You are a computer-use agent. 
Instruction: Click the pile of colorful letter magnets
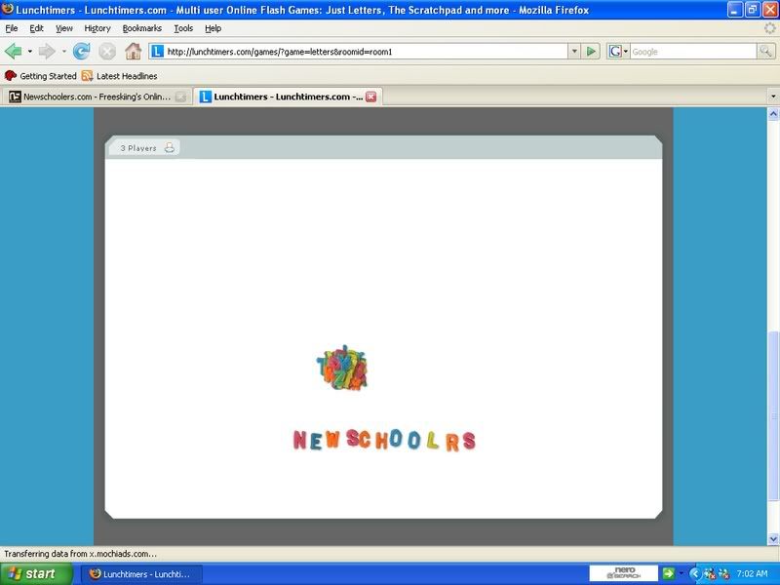tap(342, 369)
